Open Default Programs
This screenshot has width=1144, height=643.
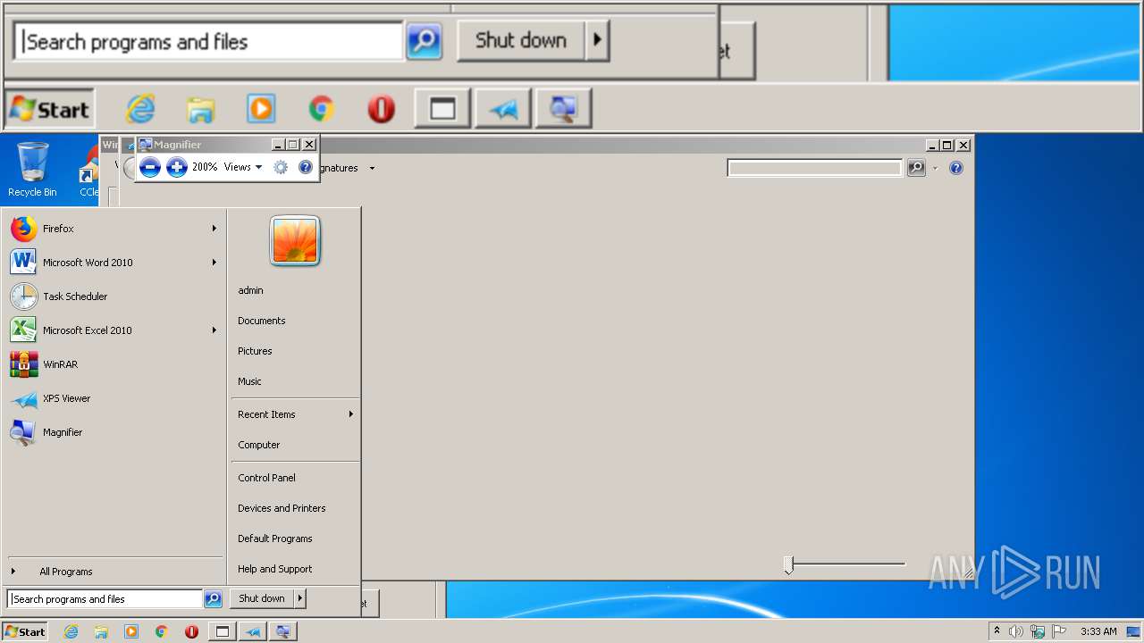click(x=294, y=539)
